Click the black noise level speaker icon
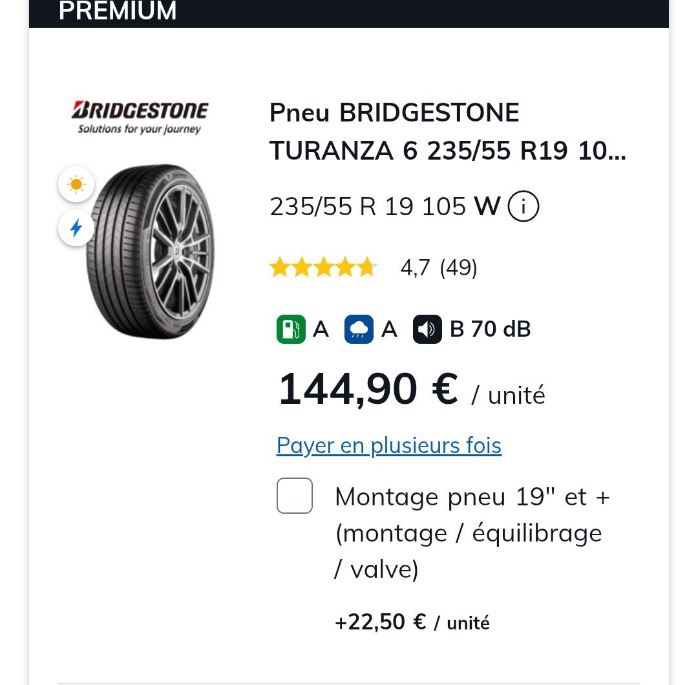The width and height of the screenshot is (698, 685). point(427,330)
